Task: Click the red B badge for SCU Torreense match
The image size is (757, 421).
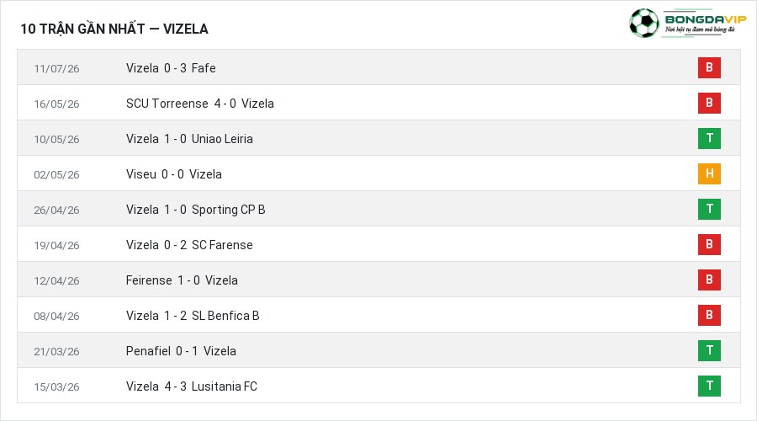Action: tap(709, 103)
